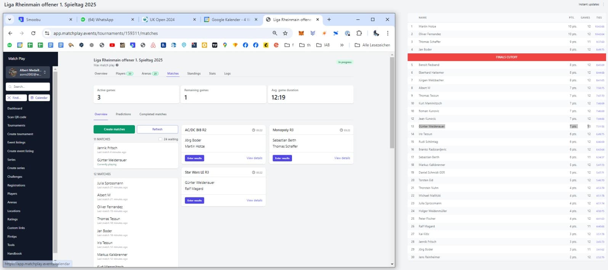The height and width of the screenshot is (270, 608).
Task: Open the Extensions puzzle-piece menu
Action: click(359, 33)
